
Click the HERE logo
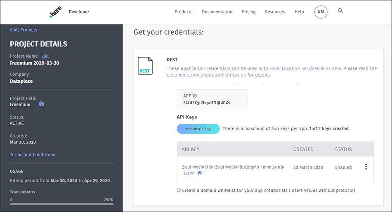click(55, 12)
